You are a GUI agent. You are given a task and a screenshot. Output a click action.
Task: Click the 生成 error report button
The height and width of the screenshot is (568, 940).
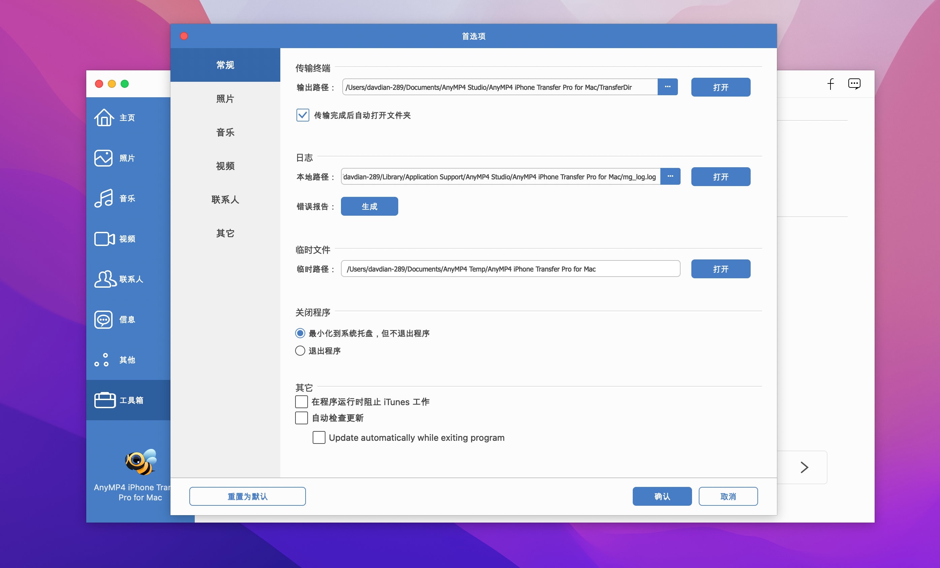369,206
